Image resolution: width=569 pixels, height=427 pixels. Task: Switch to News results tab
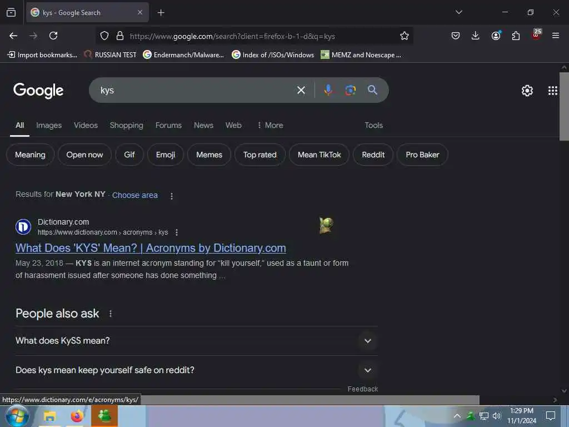click(x=203, y=125)
